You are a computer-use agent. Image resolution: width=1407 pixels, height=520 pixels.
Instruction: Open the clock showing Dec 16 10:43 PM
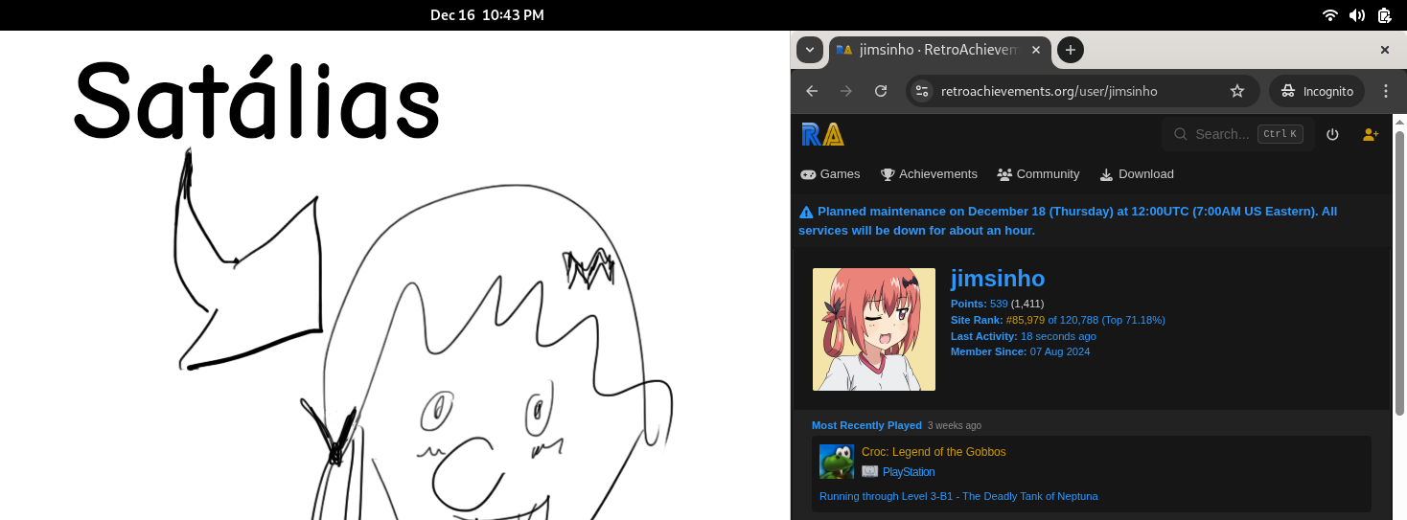point(487,15)
